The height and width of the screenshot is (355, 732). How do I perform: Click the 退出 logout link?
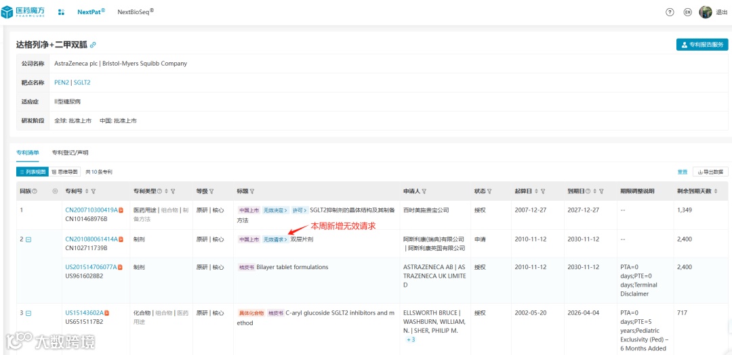click(x=721, y=13)
